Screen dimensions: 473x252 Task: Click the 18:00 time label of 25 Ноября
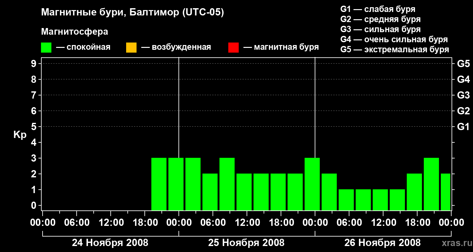[x=281, y=223]
